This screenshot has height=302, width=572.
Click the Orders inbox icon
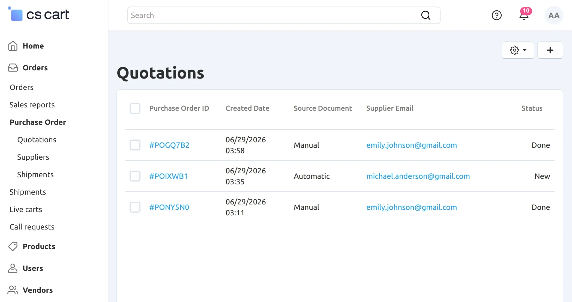pos(13,68)
